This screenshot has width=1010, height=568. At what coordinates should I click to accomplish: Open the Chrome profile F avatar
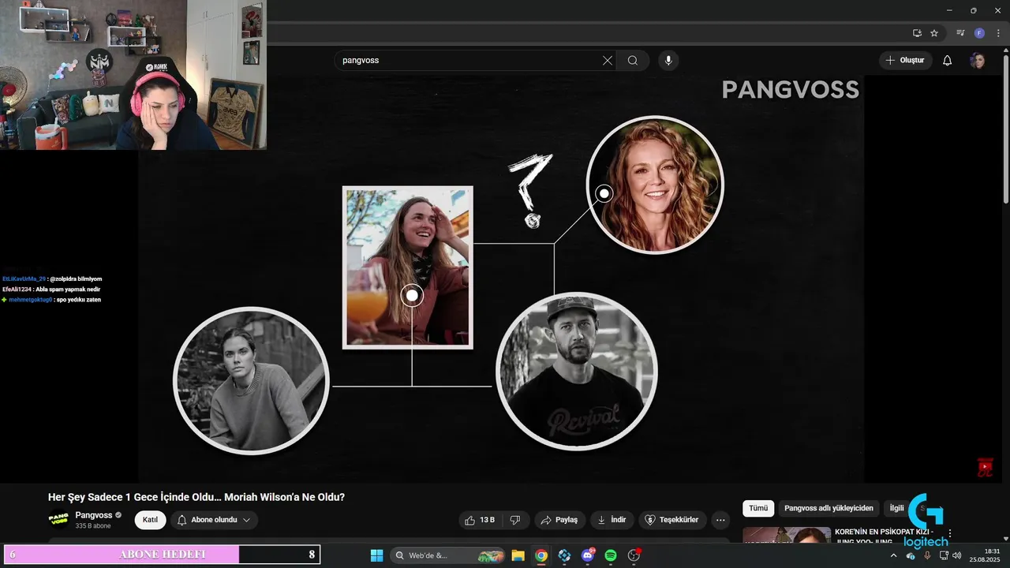point(979,33)
